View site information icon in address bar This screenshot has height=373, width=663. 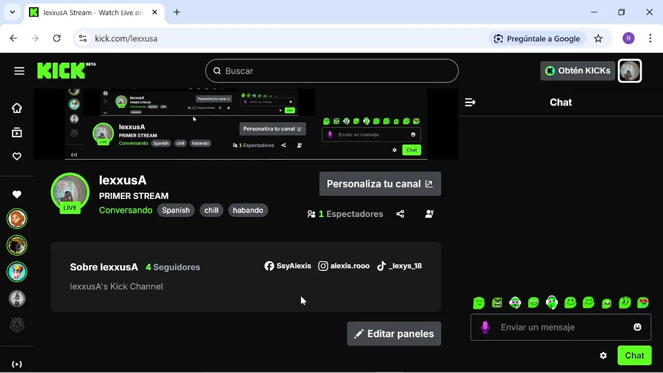(x=83, y=38)
